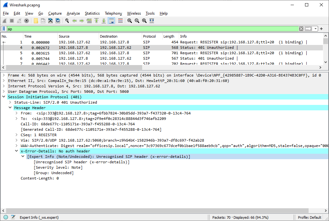Image resolution: width=329 pixels, height=221 pixels.
Task: Click the Find Packet magnifier icon
Action: click(67, 21)
